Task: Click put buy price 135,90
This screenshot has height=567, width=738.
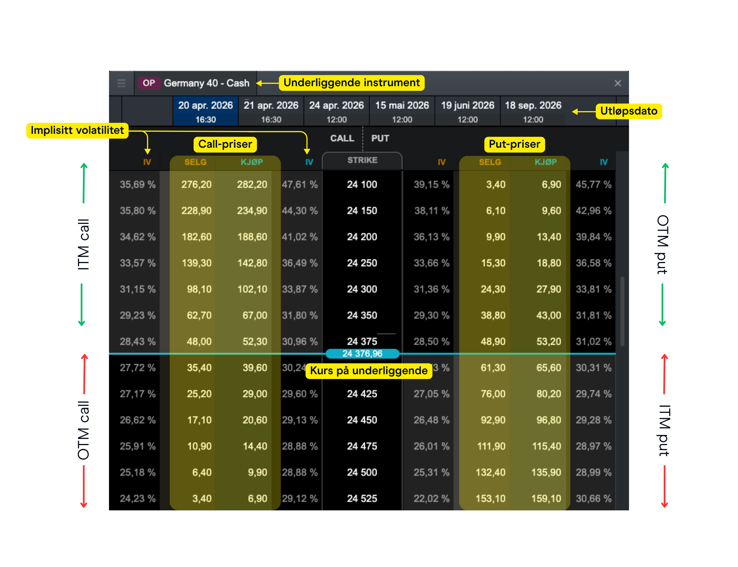Action: click(x=546, y=472)
